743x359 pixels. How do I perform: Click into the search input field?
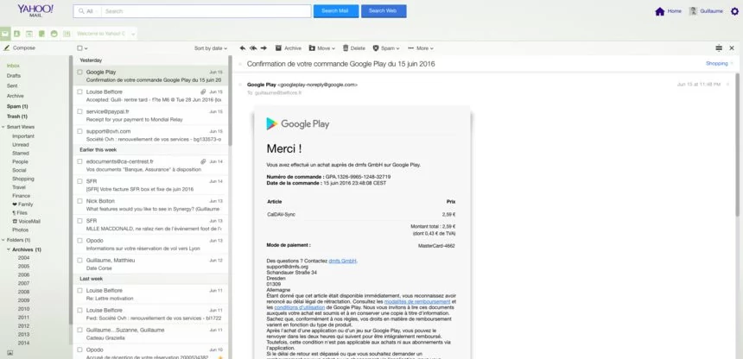(x=206, y=11)
